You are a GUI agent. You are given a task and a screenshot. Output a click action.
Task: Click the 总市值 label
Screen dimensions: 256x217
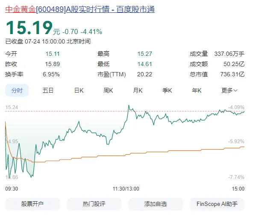tap(199, 75)
